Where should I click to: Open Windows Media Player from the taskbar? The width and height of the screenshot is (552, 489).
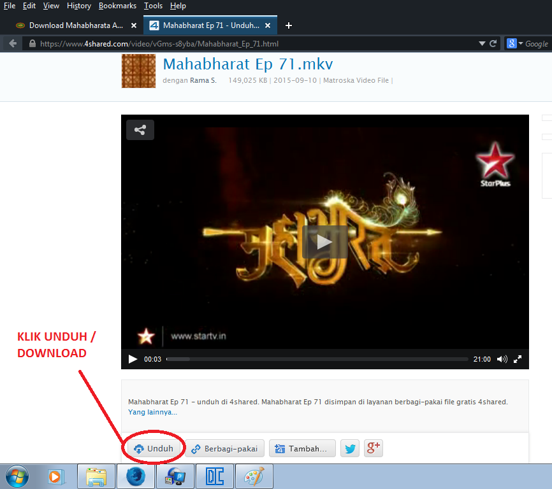coord(56,477)
